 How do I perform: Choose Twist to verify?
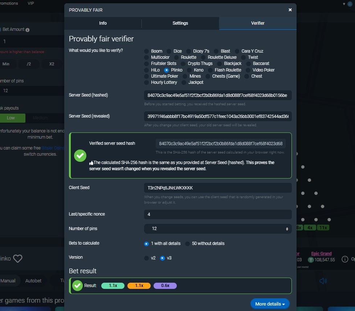(244, 57)
